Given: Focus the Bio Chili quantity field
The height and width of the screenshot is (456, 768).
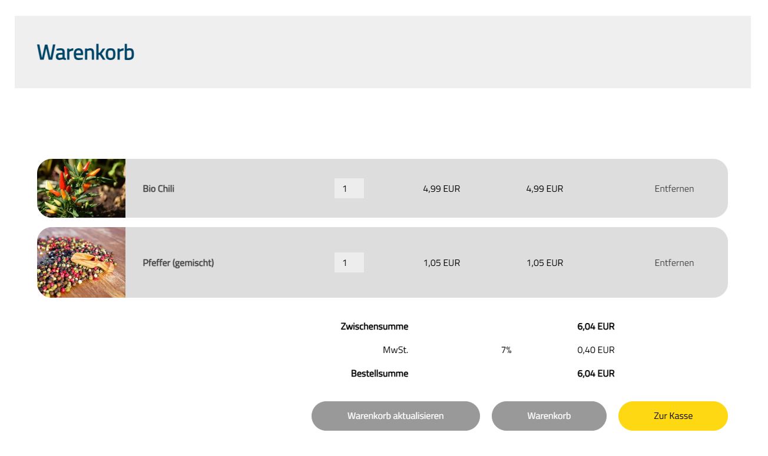Looking at the screenshot, I should [x=349, y=189].
